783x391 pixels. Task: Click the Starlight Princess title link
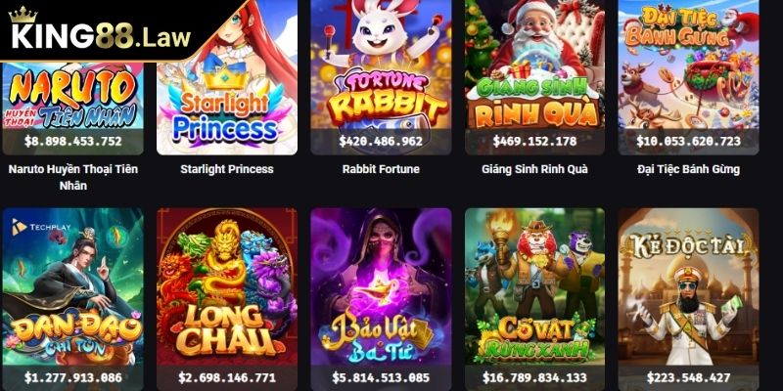point(227,169)
